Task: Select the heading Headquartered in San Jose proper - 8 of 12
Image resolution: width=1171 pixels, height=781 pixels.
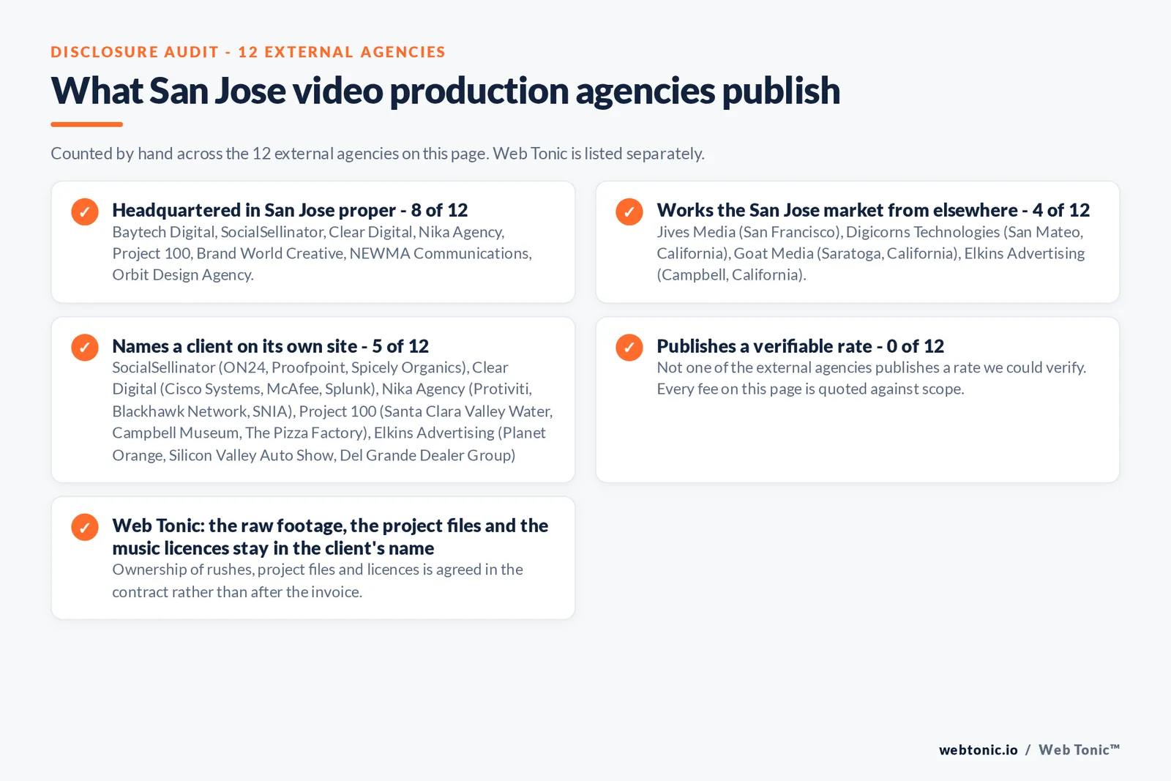Action: pos(290,210)
